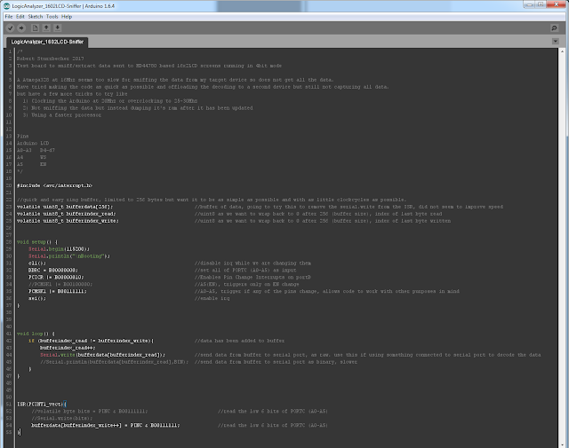Open a sketch using Open icon

[46, 28]
